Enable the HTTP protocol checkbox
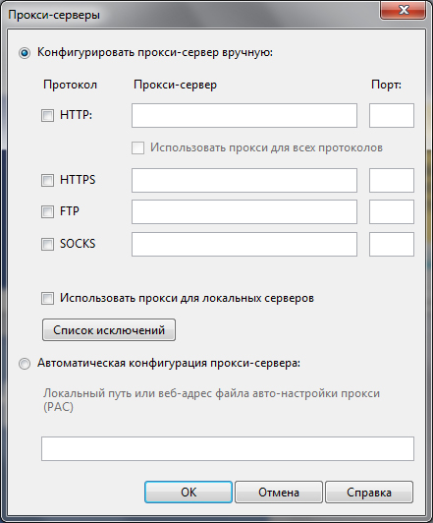This screenshot has width=433, height=523. [47, 115]
